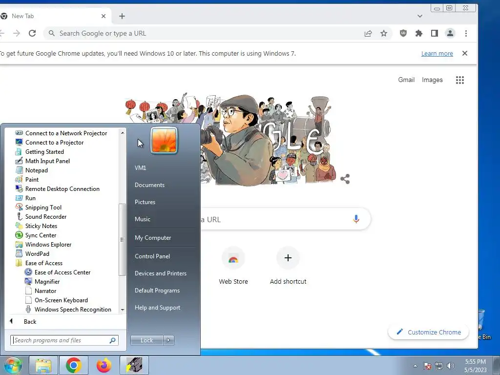Screen dimensions: 500x375
Task: Open Documents from the Start menu
Action: [149, 185]
